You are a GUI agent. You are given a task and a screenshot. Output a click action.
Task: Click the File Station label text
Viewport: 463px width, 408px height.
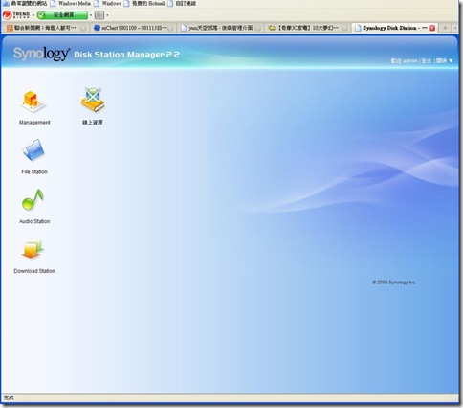pyautogui.click(x=34, y=171)
